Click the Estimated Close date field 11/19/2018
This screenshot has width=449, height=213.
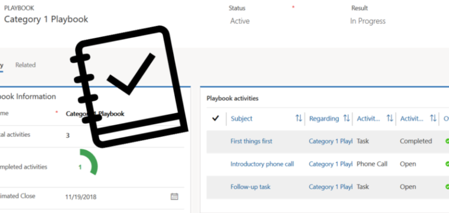click(x=81, y=197)
